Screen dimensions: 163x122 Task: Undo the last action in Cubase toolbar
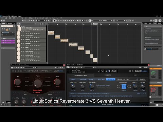click(2, 21)
